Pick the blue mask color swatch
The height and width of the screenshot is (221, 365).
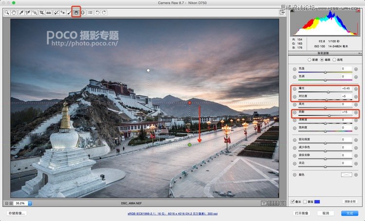(x=317, y=202)
